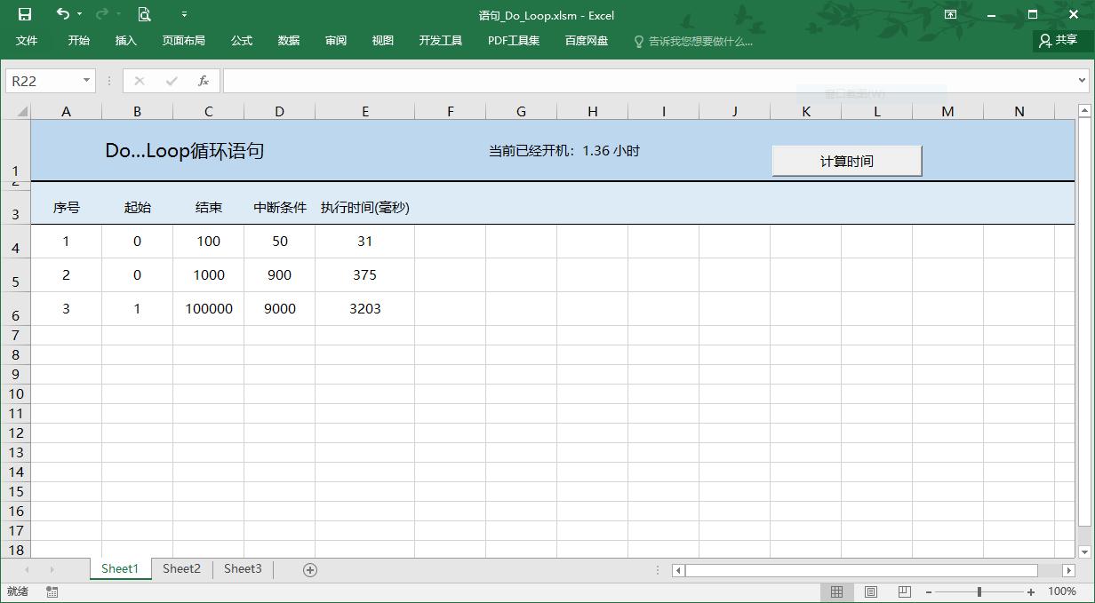1095x603 pixels.
Task: Click the Save icon on Quick Access Toolbar
Action: (x=23, y=14)
